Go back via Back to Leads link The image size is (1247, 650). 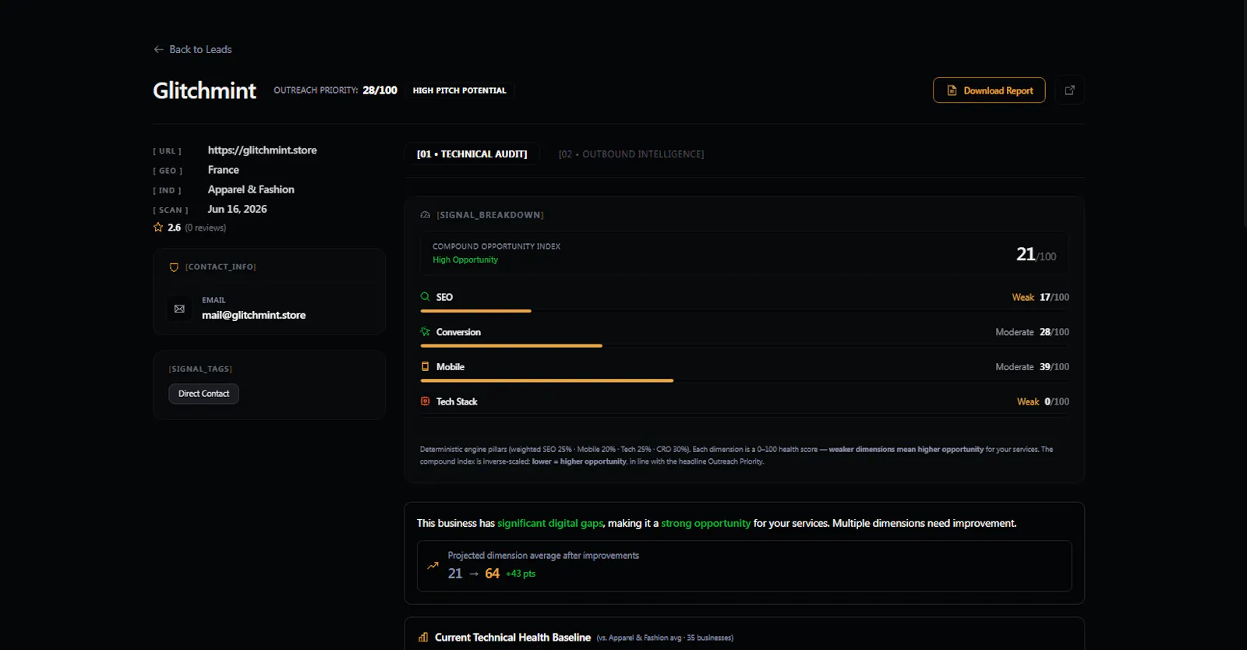tap(193, 49)
